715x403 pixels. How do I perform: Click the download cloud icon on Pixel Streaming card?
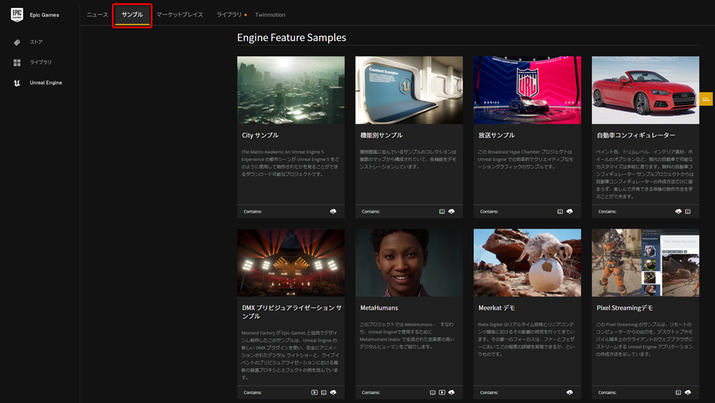click(x=688, y=392)
